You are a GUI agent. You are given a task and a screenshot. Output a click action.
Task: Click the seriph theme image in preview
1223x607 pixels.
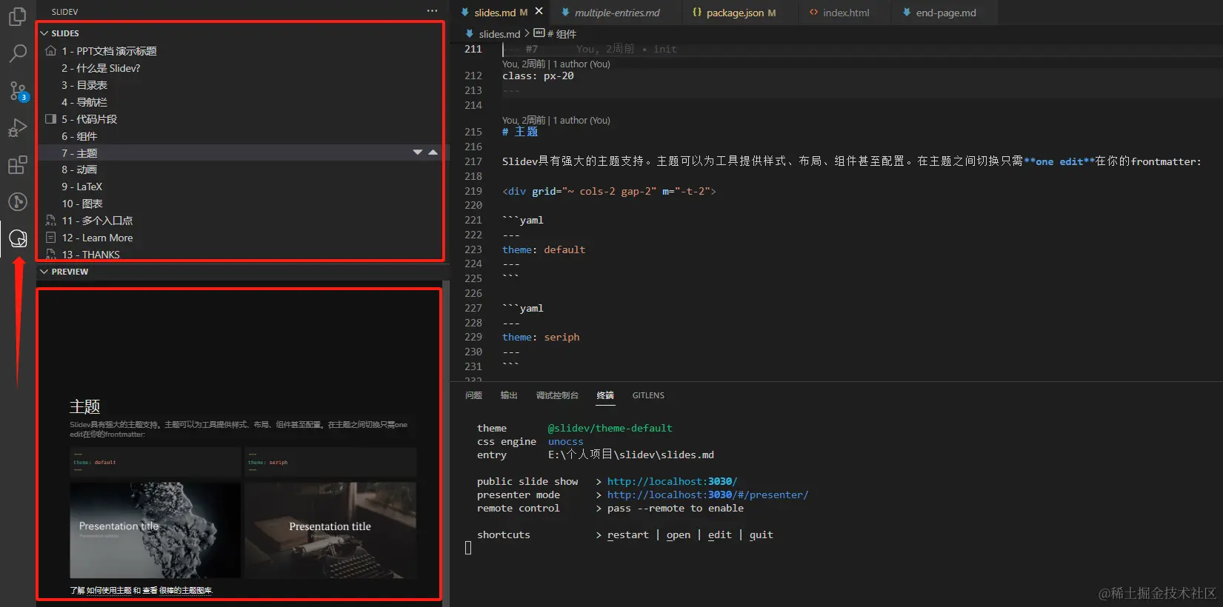coord(330,530)
